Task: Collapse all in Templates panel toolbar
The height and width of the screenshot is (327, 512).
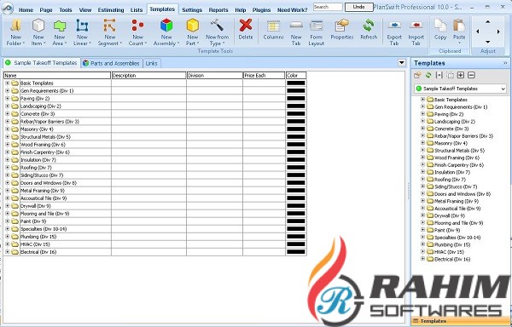Action: [471, 75]
